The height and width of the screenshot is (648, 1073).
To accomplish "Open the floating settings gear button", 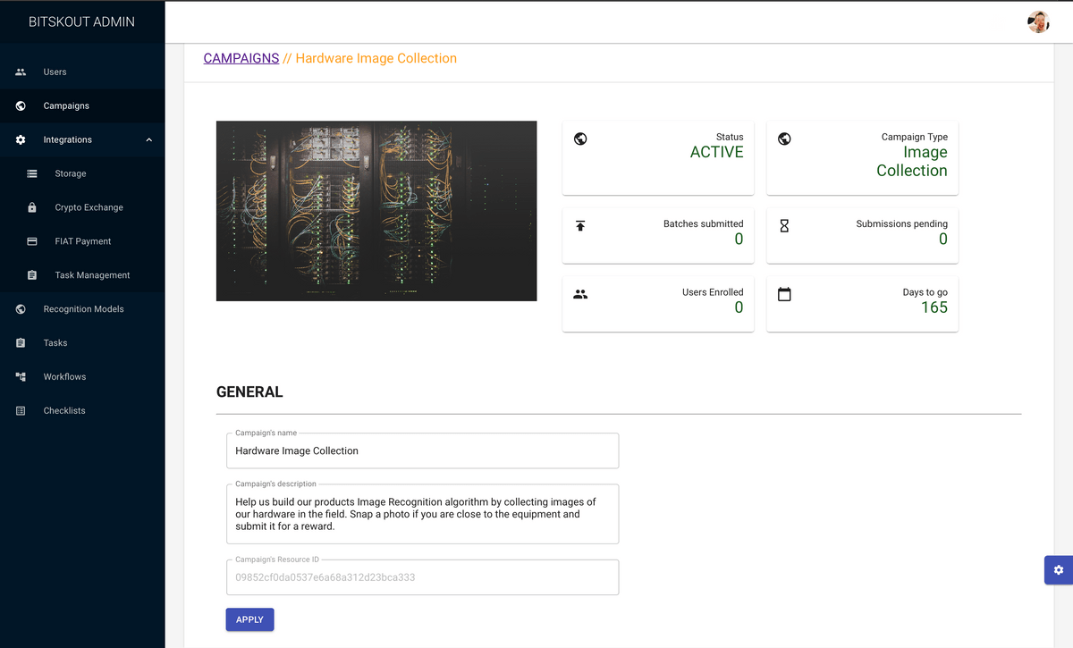I will click(1059, 570).
